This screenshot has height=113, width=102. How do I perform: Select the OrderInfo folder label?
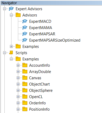pos(37,103)
